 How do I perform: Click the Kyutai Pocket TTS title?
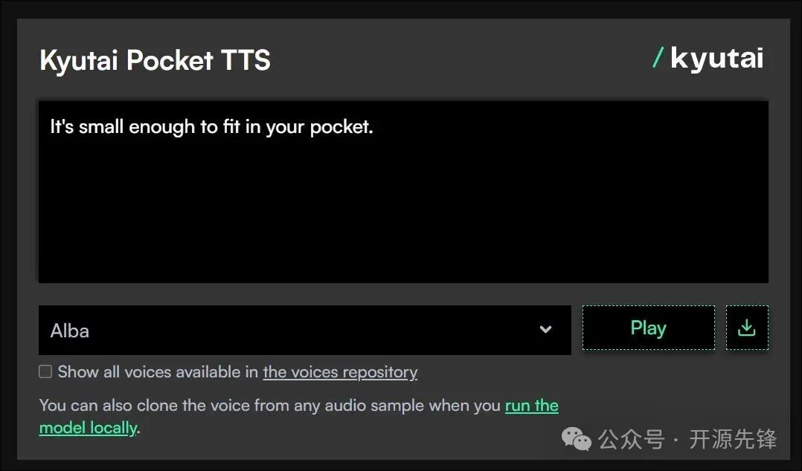[155, 60]
